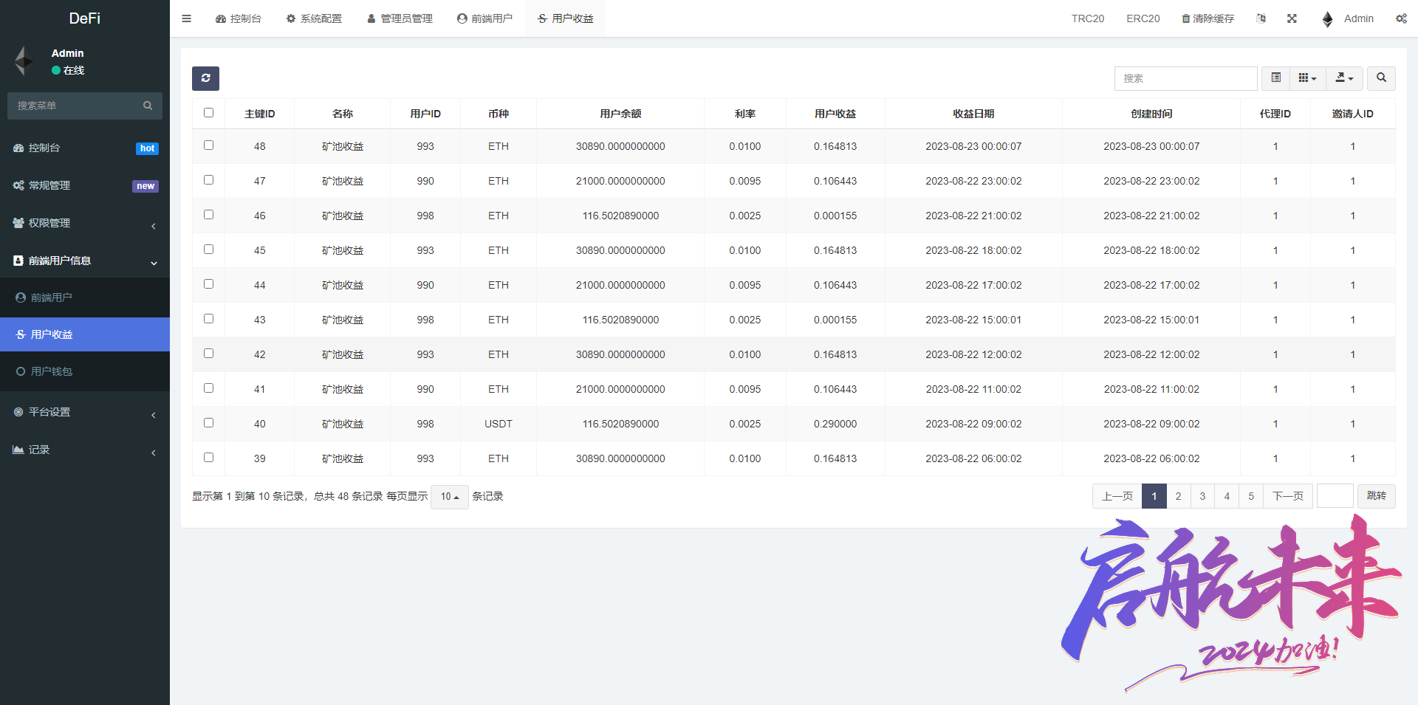Check the row with 主键ID 40
This screenshot has height=705, width=1418.
point(208,423)
